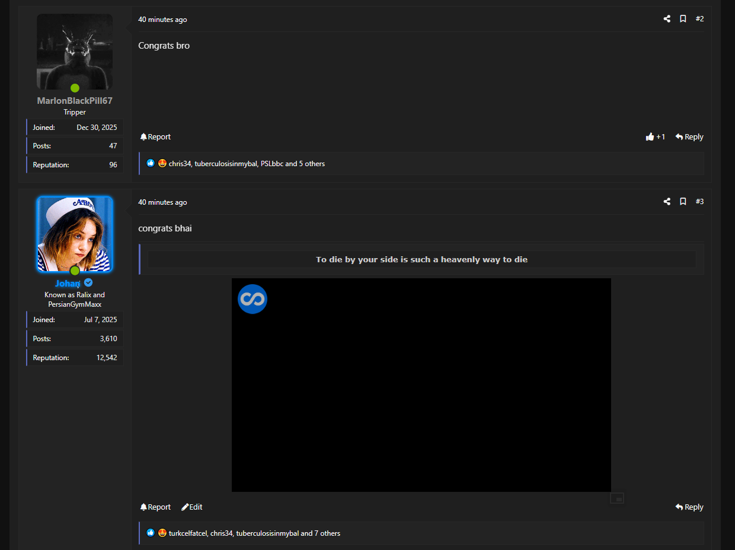This screenshot has height=550, width=735.
Task: Open Johan username profile link
Action: pos(68,284)
